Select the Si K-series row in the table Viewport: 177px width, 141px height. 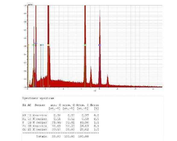pos(61,119)
